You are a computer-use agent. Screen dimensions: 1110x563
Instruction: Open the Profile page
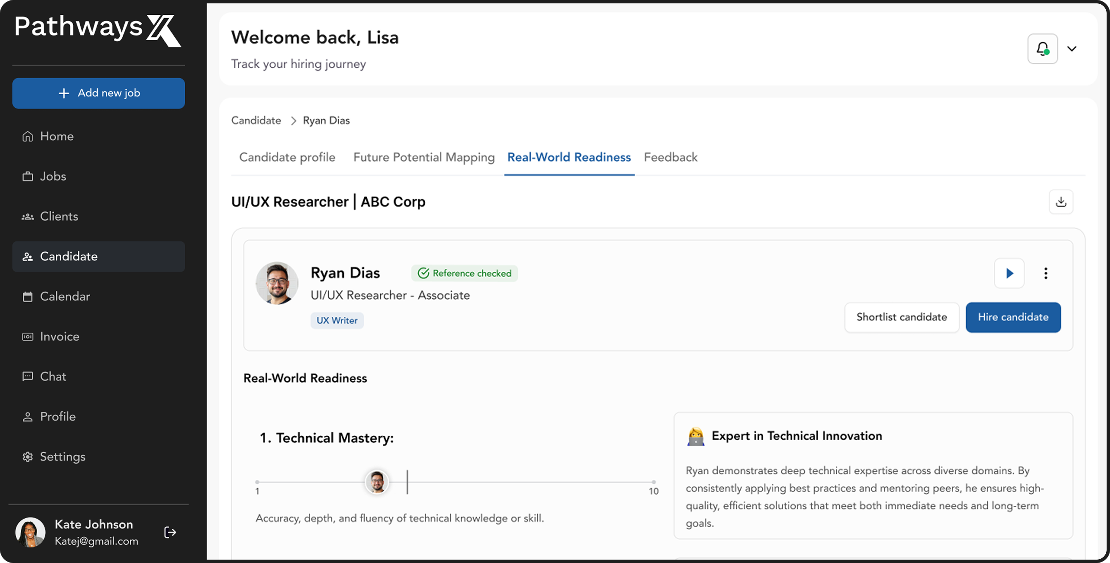pyautogui.click(x=99, y=417)
